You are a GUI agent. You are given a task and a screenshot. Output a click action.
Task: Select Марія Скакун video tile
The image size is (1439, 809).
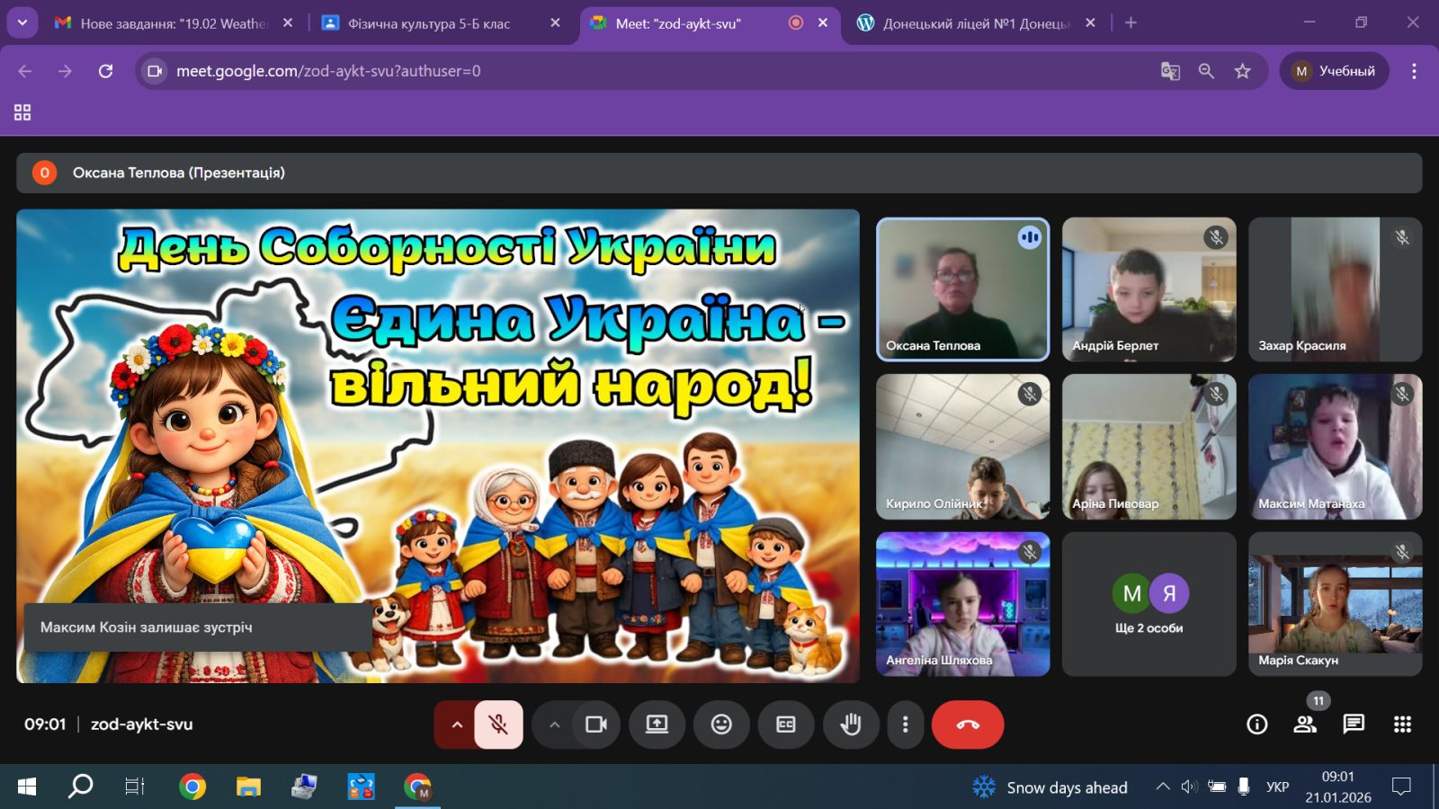(x=1335, y=603)
